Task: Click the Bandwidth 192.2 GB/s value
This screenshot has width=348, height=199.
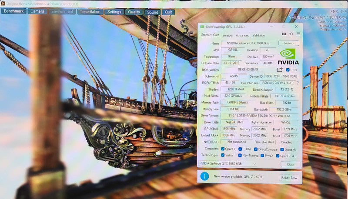Action: tap(284, 109)
